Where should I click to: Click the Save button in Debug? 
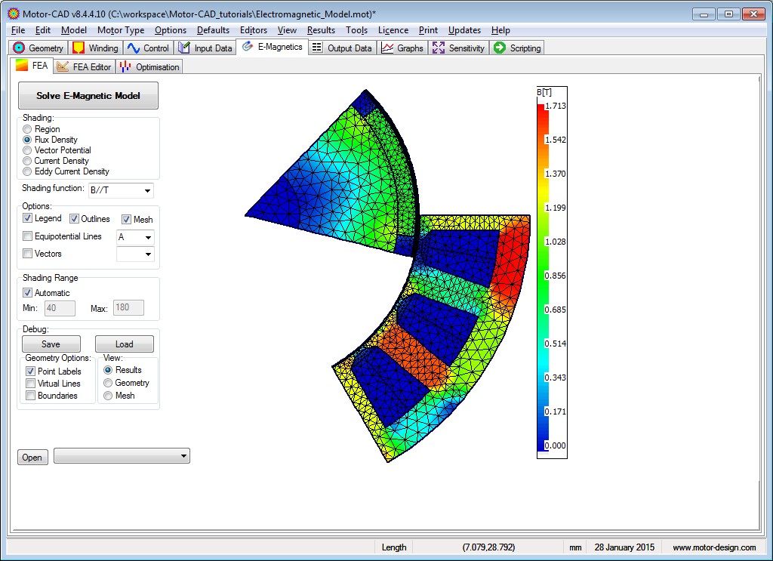coord(51,344)
